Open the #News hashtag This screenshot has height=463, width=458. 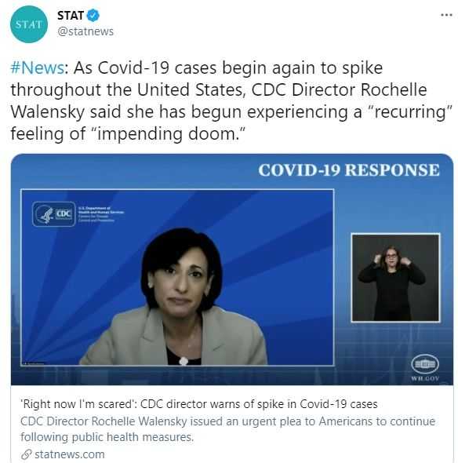pyautogui.click(x=37, y=67)
